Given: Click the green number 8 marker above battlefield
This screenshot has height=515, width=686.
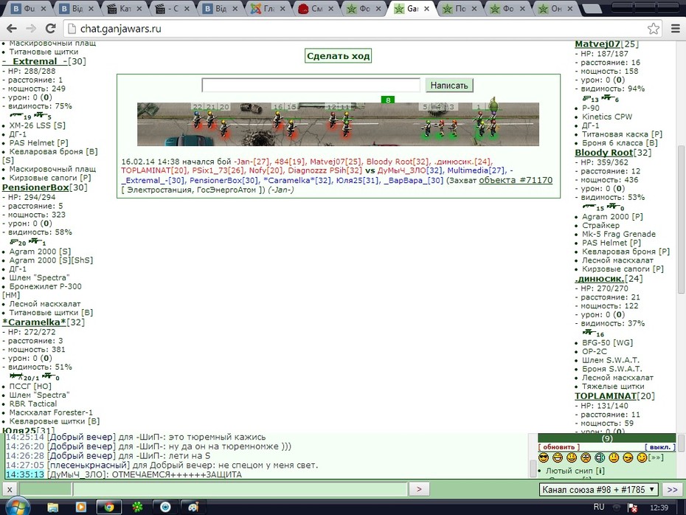Looking at the screenshot, I should click(x=387, y=100).
